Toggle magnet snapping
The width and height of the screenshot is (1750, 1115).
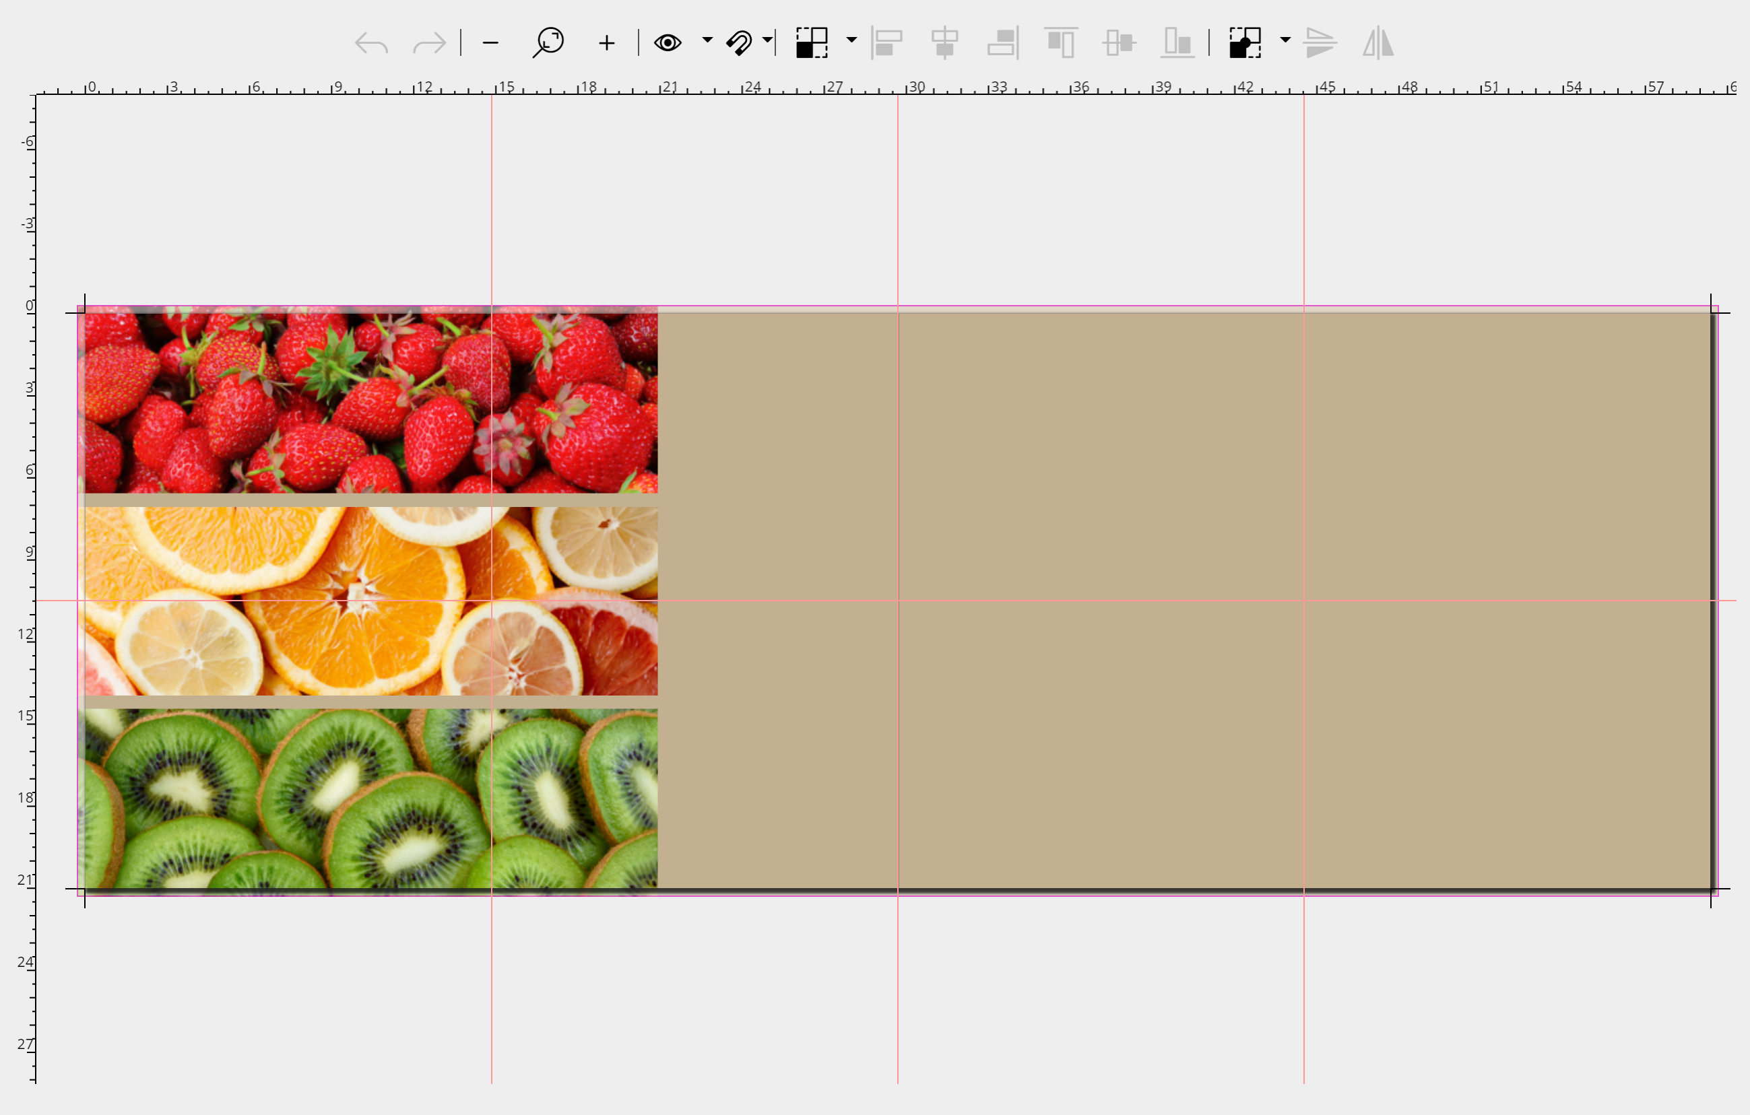(x=740, y=44)
